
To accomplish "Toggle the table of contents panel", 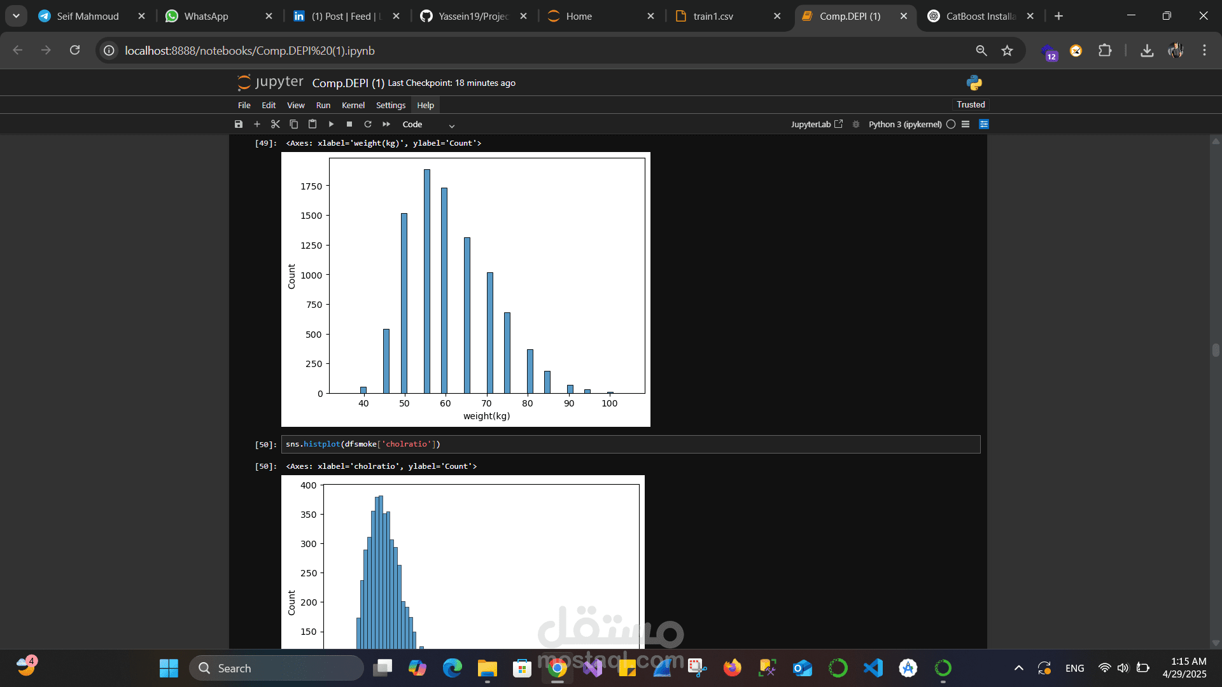I will click(966, 124).
